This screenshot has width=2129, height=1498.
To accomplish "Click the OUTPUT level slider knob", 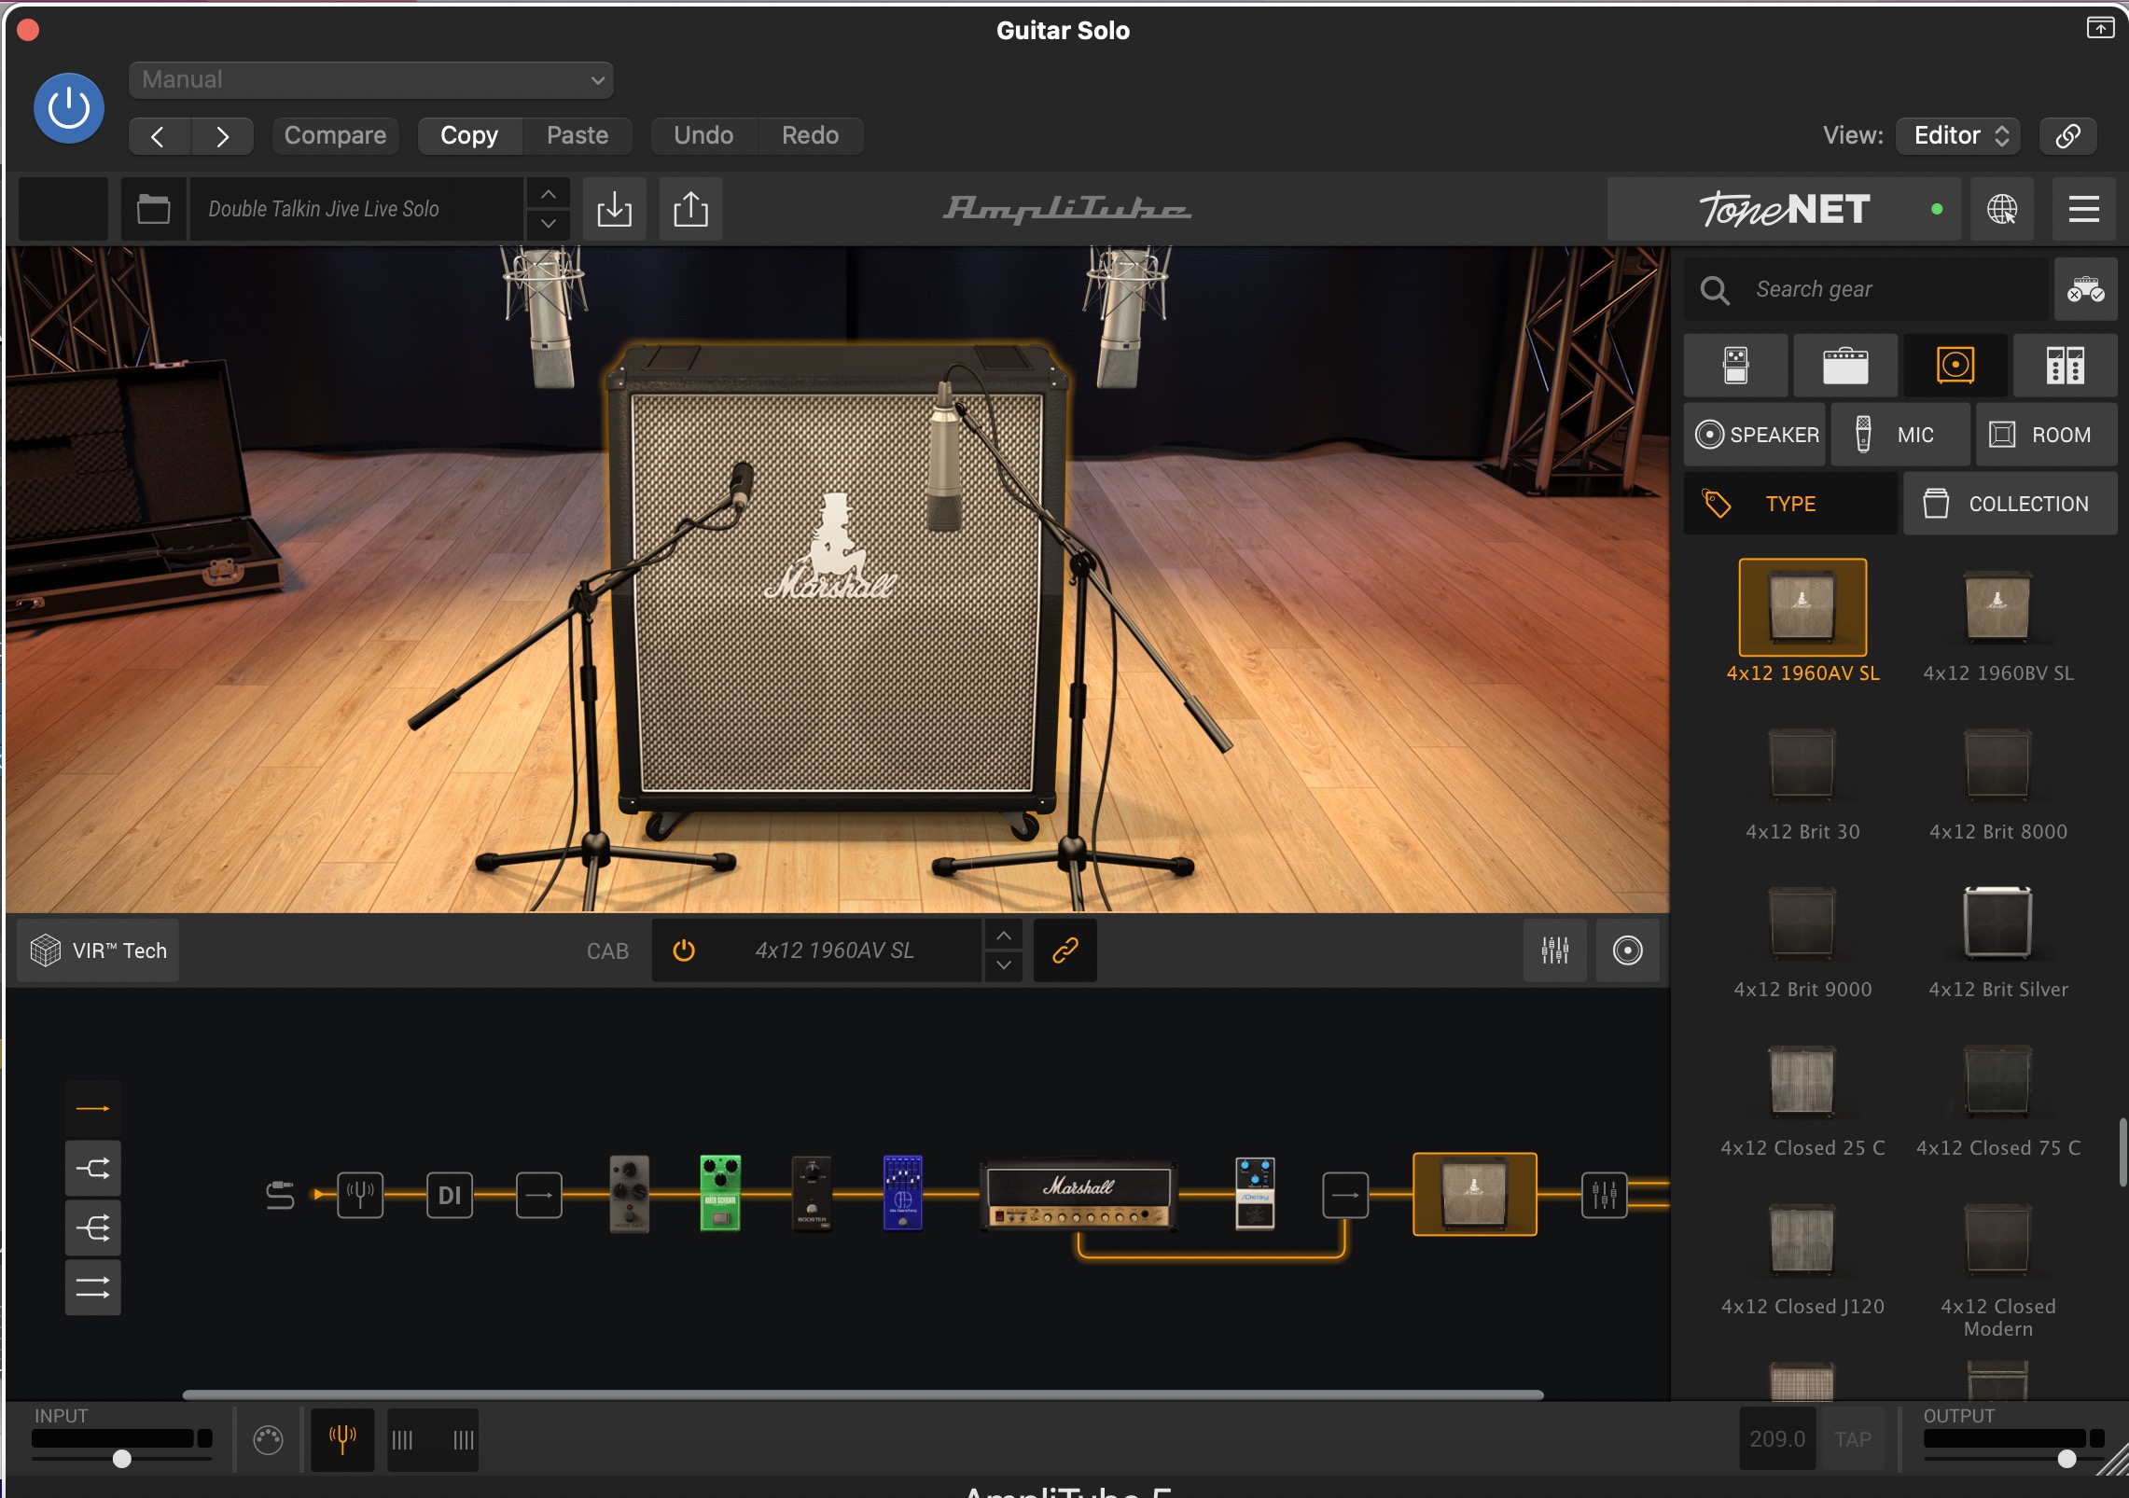I will click(x=2066, y=1458).
